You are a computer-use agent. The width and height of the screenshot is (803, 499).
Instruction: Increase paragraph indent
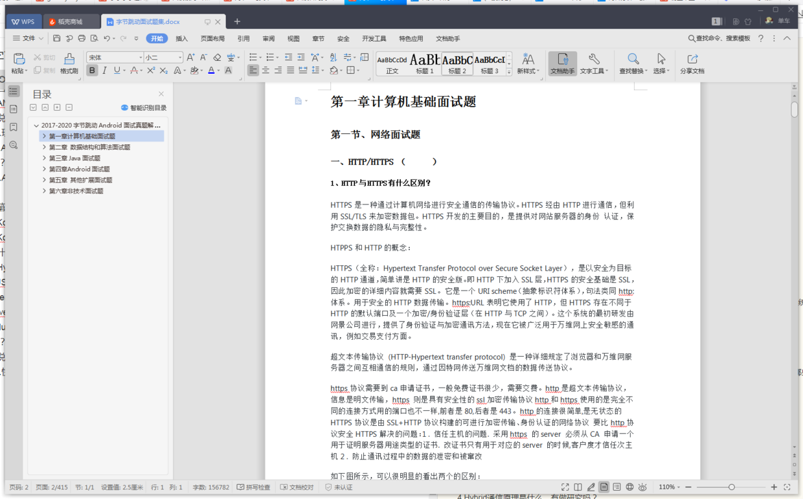pyautogui.click(x=300, y=58)
